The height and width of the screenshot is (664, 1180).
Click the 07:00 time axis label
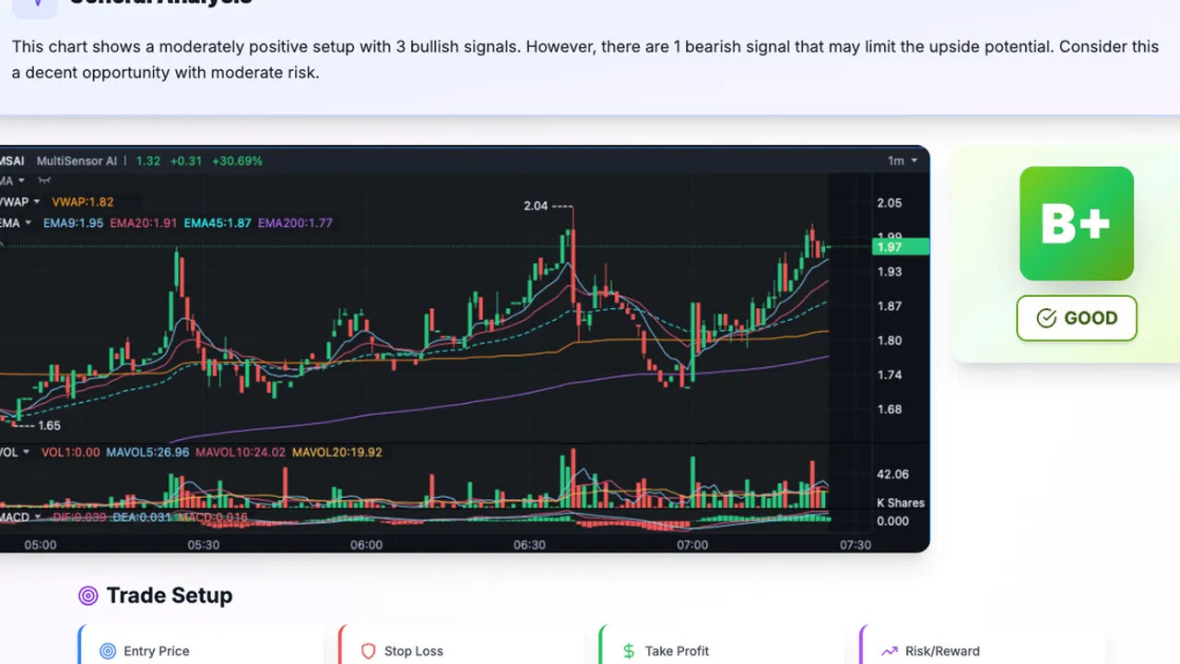(x=692, y=545)
